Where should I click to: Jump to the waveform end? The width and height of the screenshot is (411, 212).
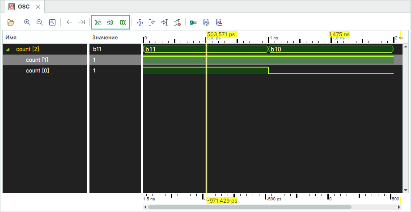81,22
